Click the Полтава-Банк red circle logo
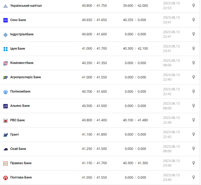The width and height of the screenshot is (201, 185). tap(5, 178)
